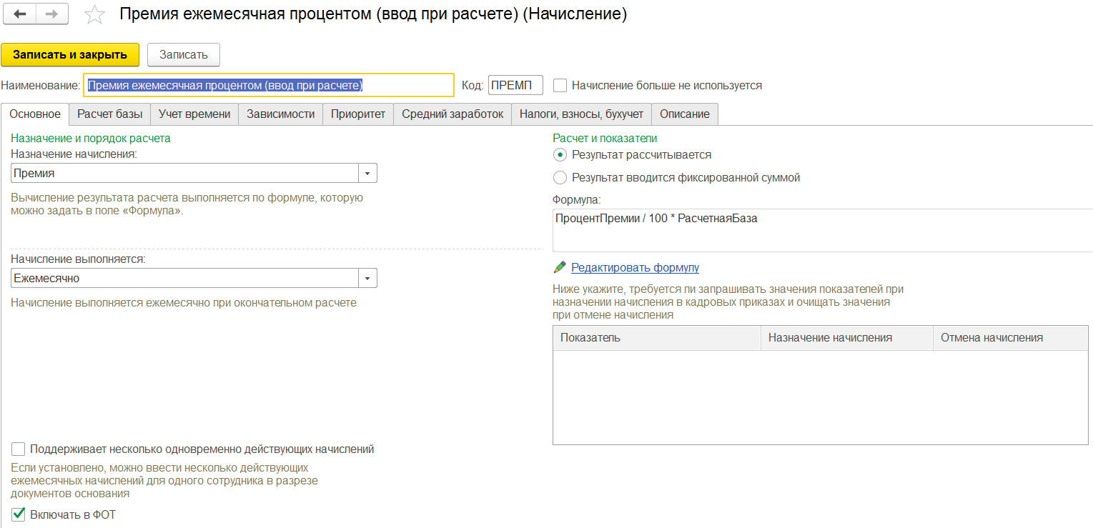
Task: Click the pencil icon beside formula link
Action: pyautogui.click(x=560, y=267)
